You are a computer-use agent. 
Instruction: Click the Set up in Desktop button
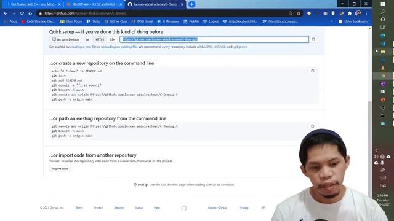(x=66, y=39)
